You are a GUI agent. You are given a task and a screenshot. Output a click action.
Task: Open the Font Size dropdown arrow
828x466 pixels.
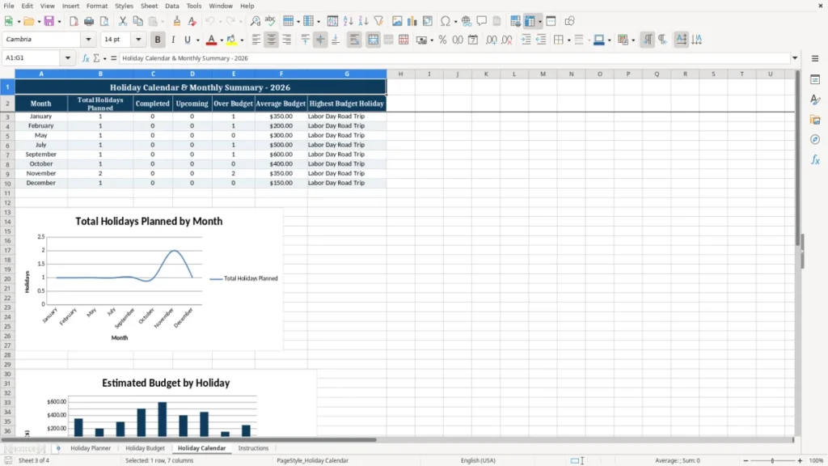tap(138, 40)
